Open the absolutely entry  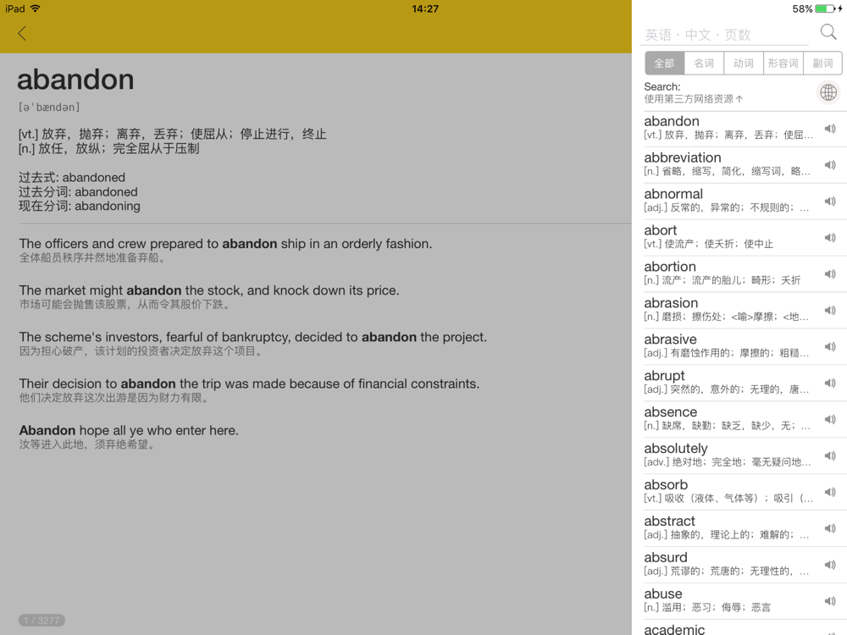[739, 456]
